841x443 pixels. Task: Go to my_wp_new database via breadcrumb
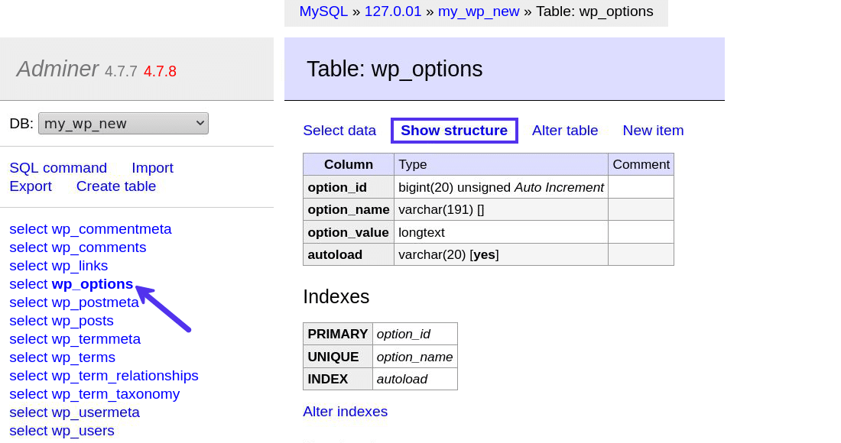click(x=479, y=11)
